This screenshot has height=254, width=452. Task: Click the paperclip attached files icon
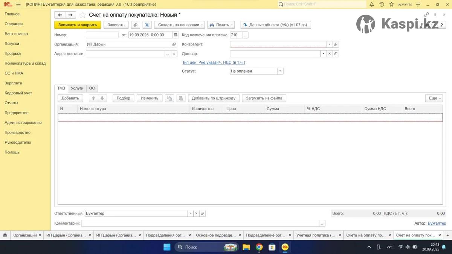[x=136, y=25]
